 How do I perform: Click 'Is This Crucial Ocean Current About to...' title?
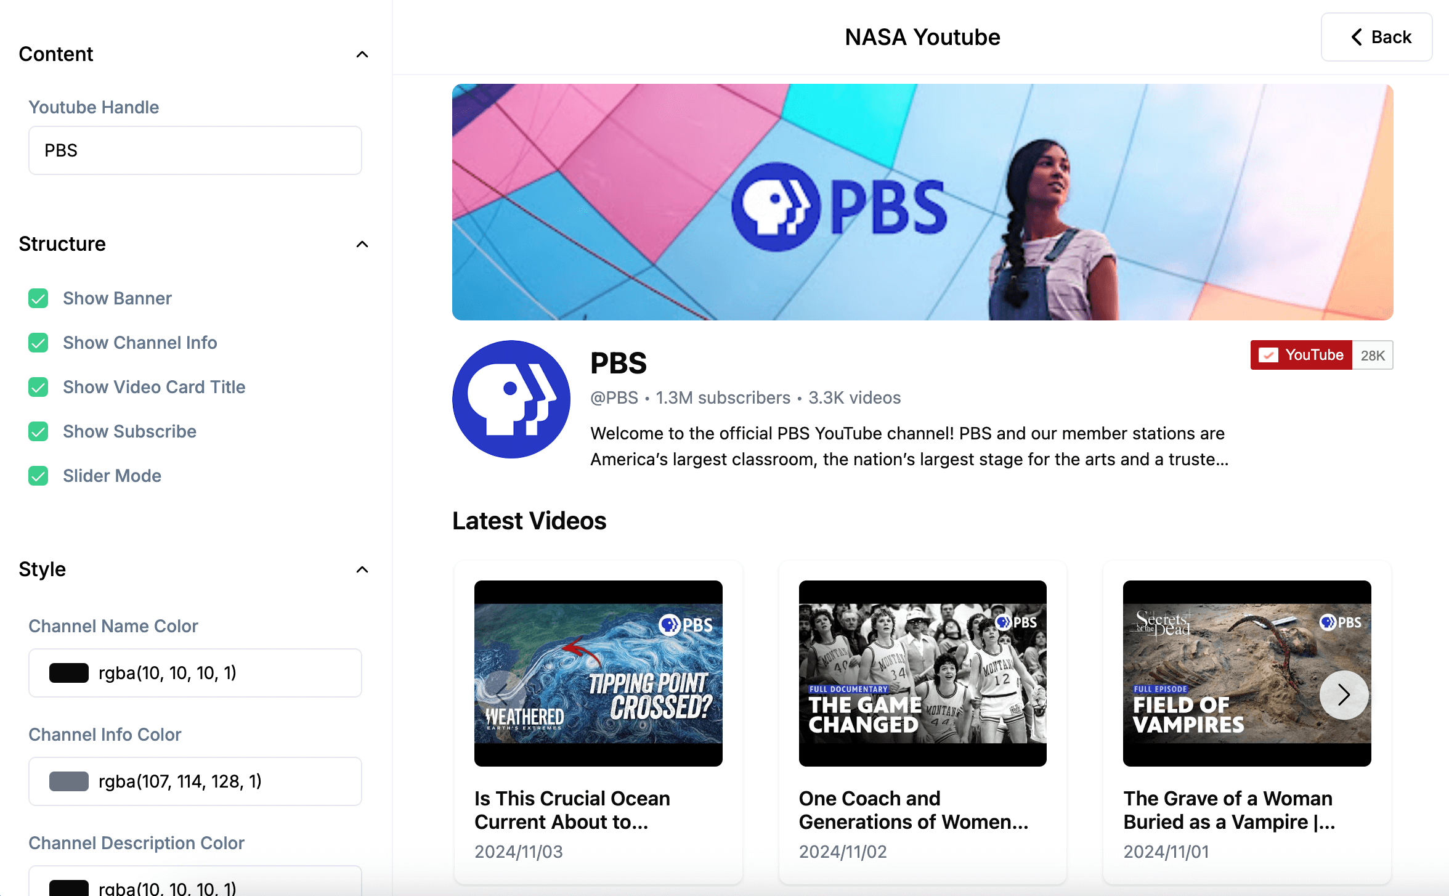pos(572,810)
